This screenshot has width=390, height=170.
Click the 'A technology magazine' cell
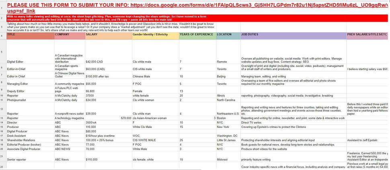tap(70, 118)
